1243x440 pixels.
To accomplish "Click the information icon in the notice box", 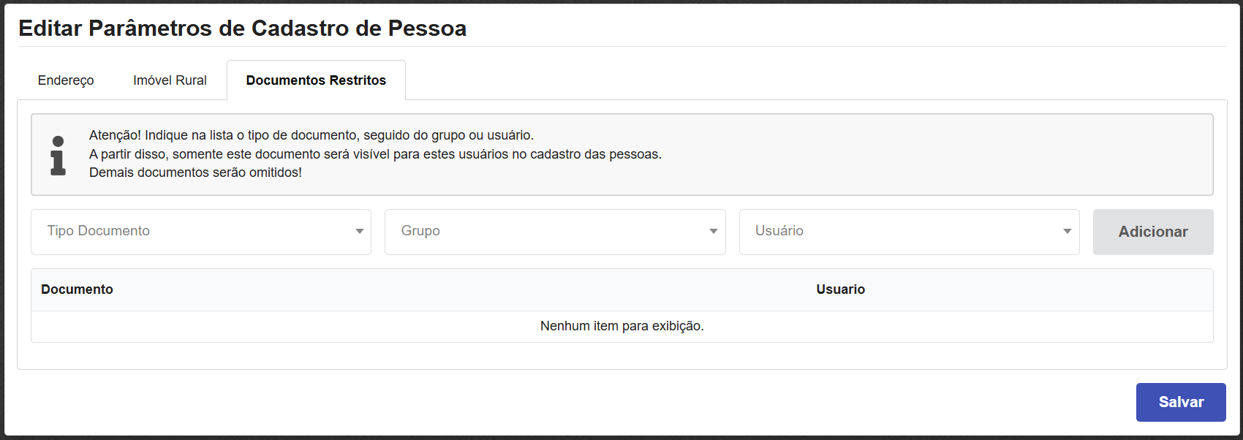I will pyautogui.click(x=57, y=153).
